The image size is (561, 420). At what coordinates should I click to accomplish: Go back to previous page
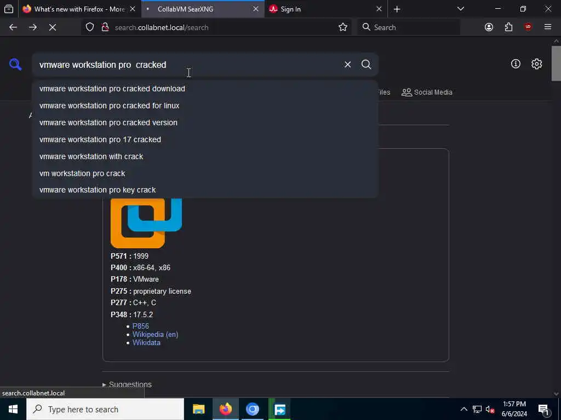[13, 27]
